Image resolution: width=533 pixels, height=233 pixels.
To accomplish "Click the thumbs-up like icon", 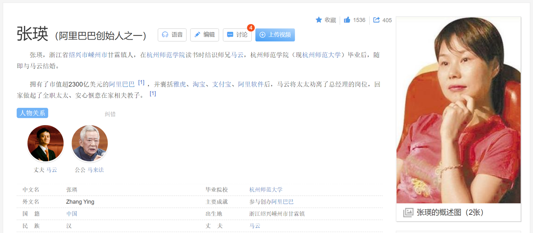I will click(x=347, y=20).
